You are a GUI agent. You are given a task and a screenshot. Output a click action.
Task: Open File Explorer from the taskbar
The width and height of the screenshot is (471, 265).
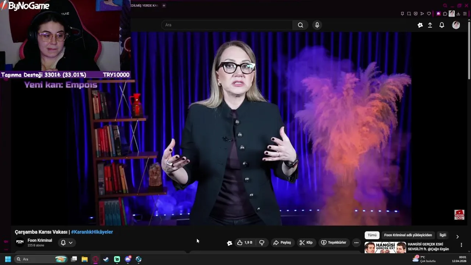pyautogui.click(x=85, y=259)
